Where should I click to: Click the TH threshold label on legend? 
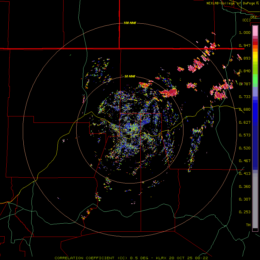pos(248,225)
